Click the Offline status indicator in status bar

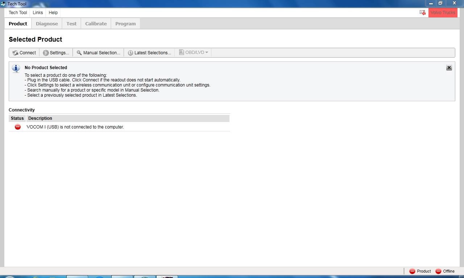coord(445,271)
